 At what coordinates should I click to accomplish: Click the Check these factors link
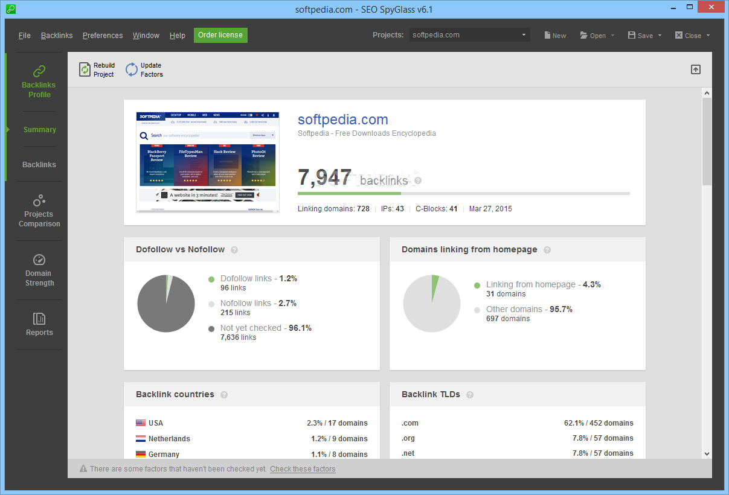[303, 469]
